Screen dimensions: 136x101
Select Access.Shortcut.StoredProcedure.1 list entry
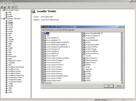pyautogui.click(x=57, y=76)
